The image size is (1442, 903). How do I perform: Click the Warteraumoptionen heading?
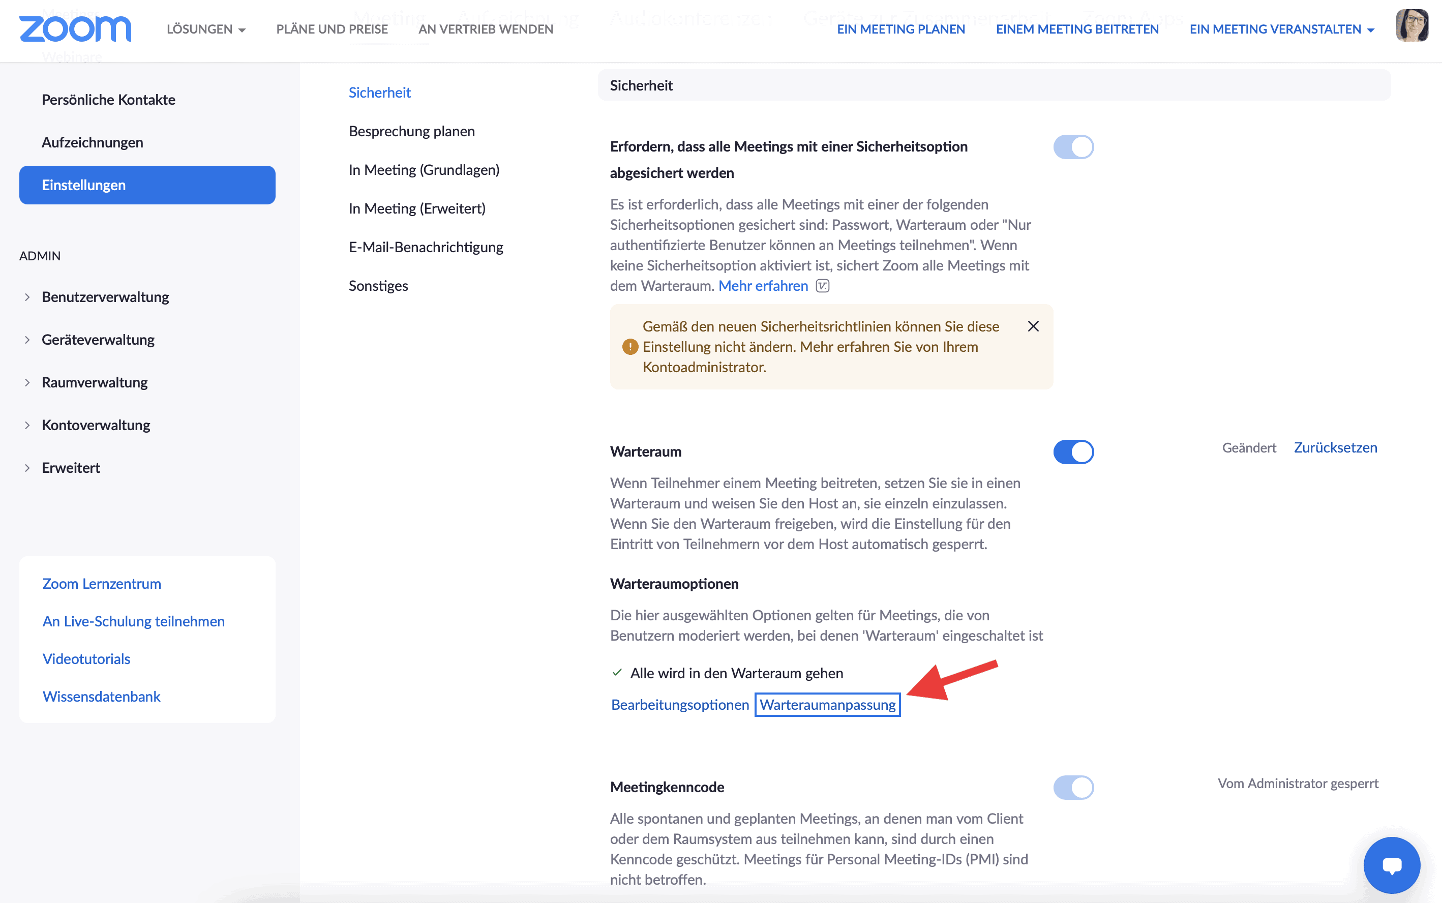point(674,584)
